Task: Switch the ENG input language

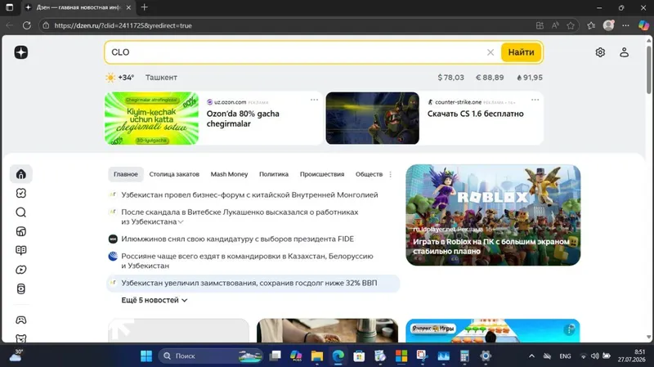Action: click(565, 356)
